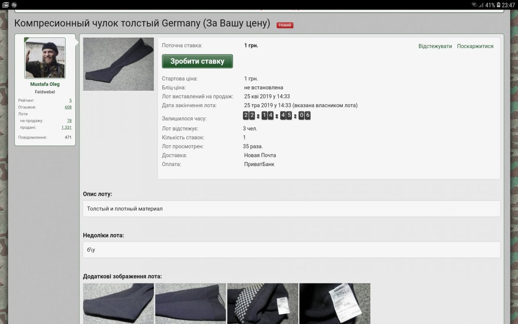Click the Відстежувати link

point(435,46)
